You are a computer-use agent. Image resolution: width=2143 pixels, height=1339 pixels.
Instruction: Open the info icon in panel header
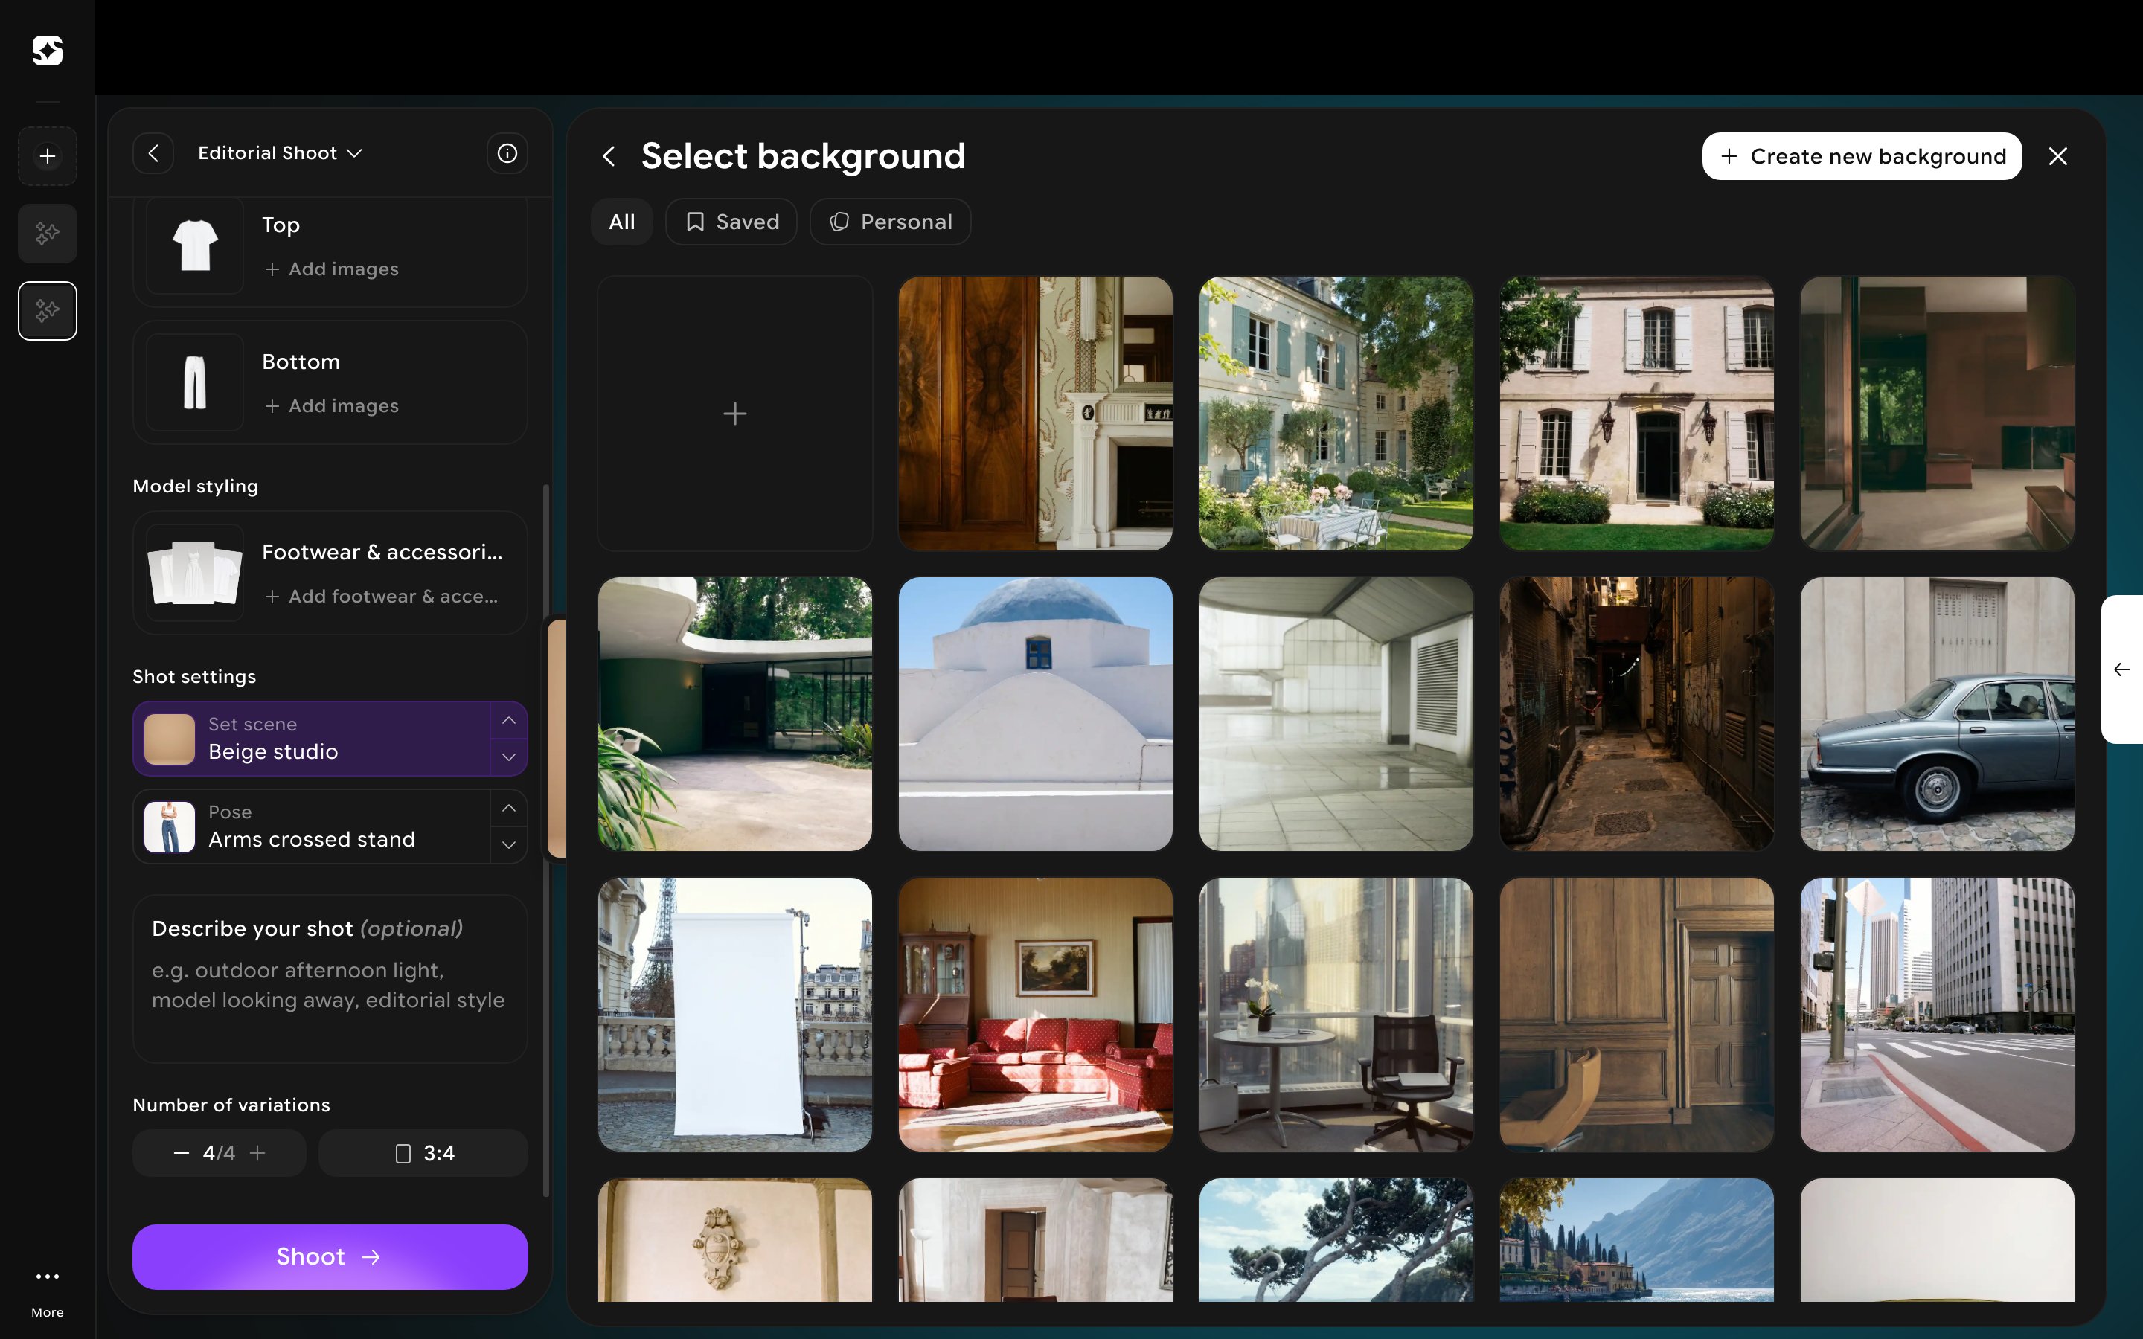507,153
